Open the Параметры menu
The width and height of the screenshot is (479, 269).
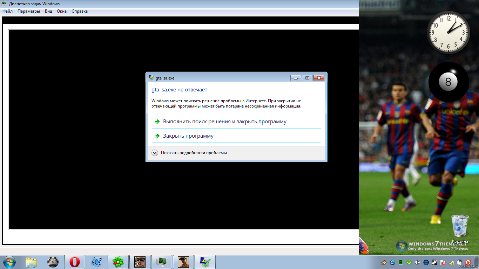click(29, 11)
